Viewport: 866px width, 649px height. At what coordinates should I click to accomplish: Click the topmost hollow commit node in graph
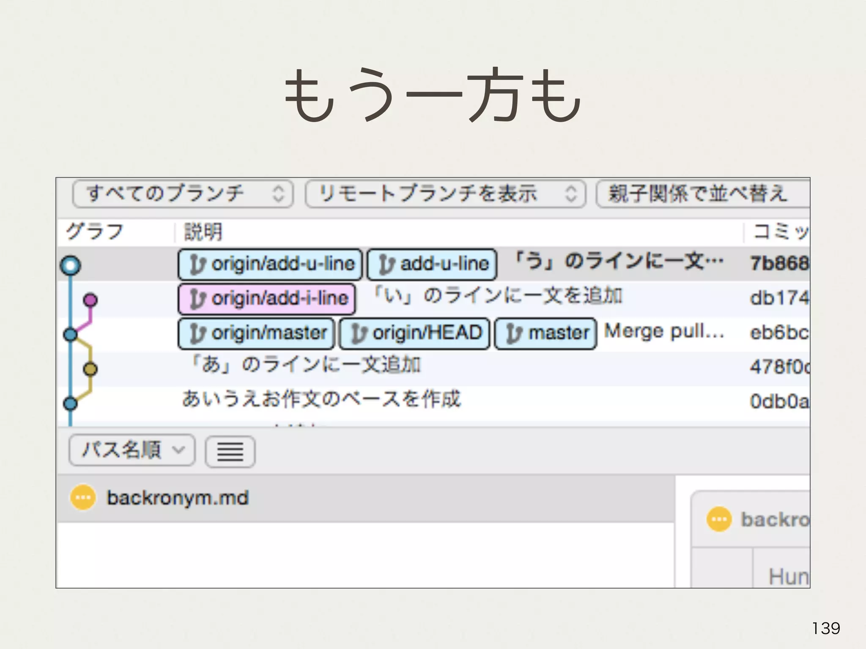(71, 266)
